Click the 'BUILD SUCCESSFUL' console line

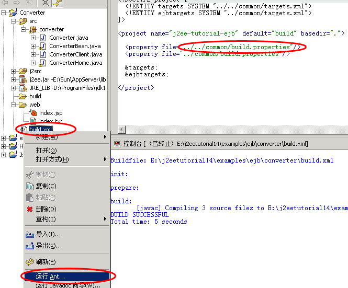point(140,215)
